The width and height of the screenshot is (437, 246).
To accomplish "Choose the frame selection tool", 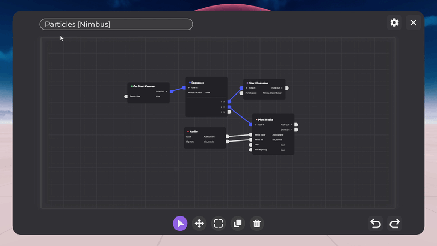I will point(218,224).
